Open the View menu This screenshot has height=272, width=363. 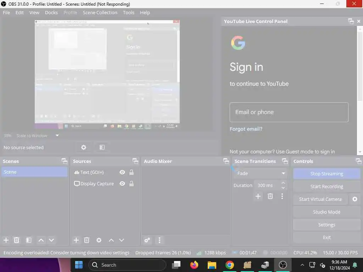[34, 12]
